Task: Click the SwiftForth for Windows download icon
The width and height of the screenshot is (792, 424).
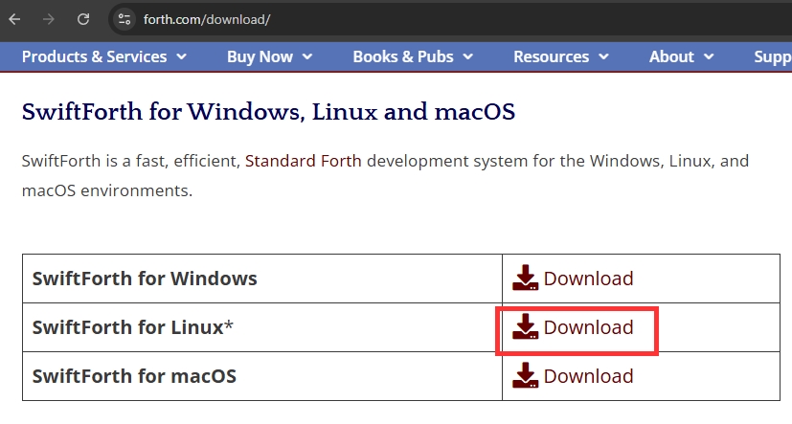Action: 526,279
